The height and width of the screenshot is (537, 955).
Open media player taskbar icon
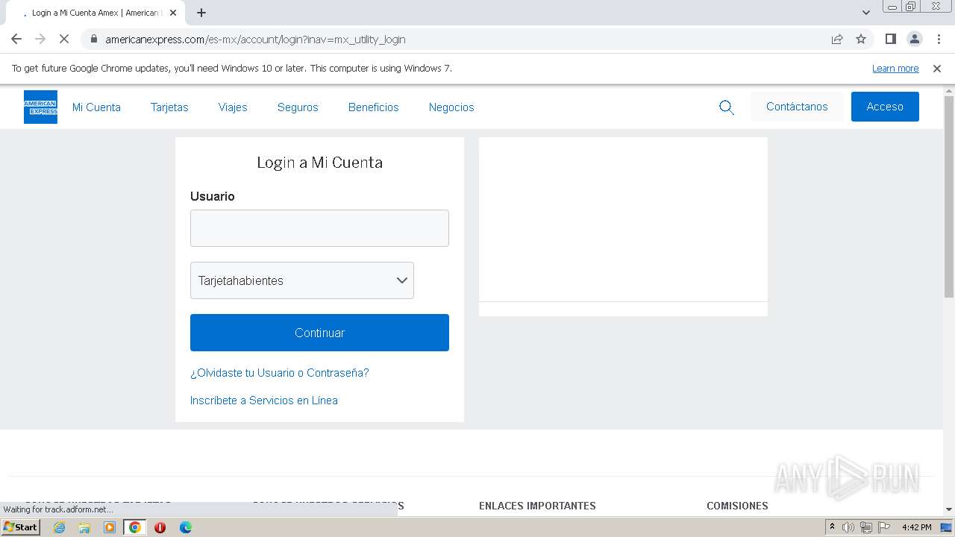coord(110,527)
